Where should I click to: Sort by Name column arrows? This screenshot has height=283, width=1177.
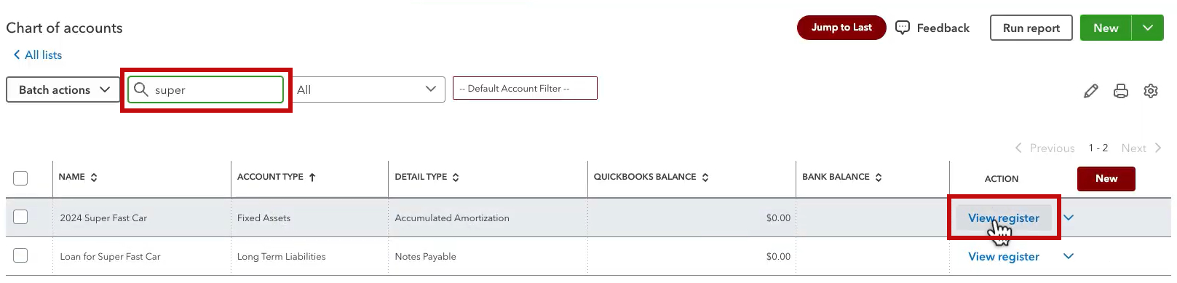tap(94, 177)
